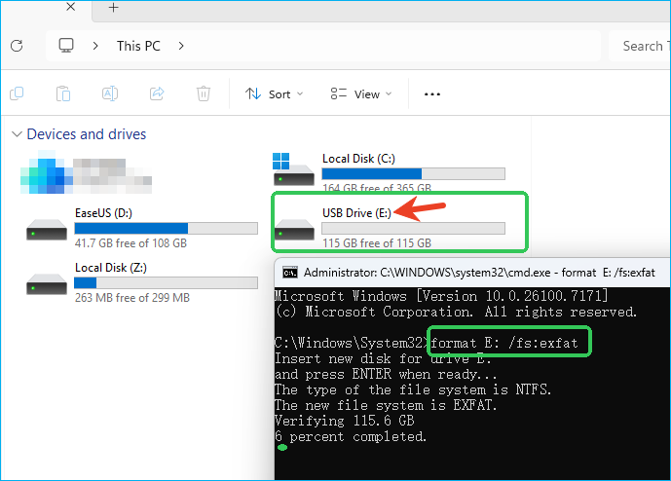The height and width of the screenshot is (481, 671).
Task: Select the Local Disk (Z:) drive icon
Action: coord(47,283)
